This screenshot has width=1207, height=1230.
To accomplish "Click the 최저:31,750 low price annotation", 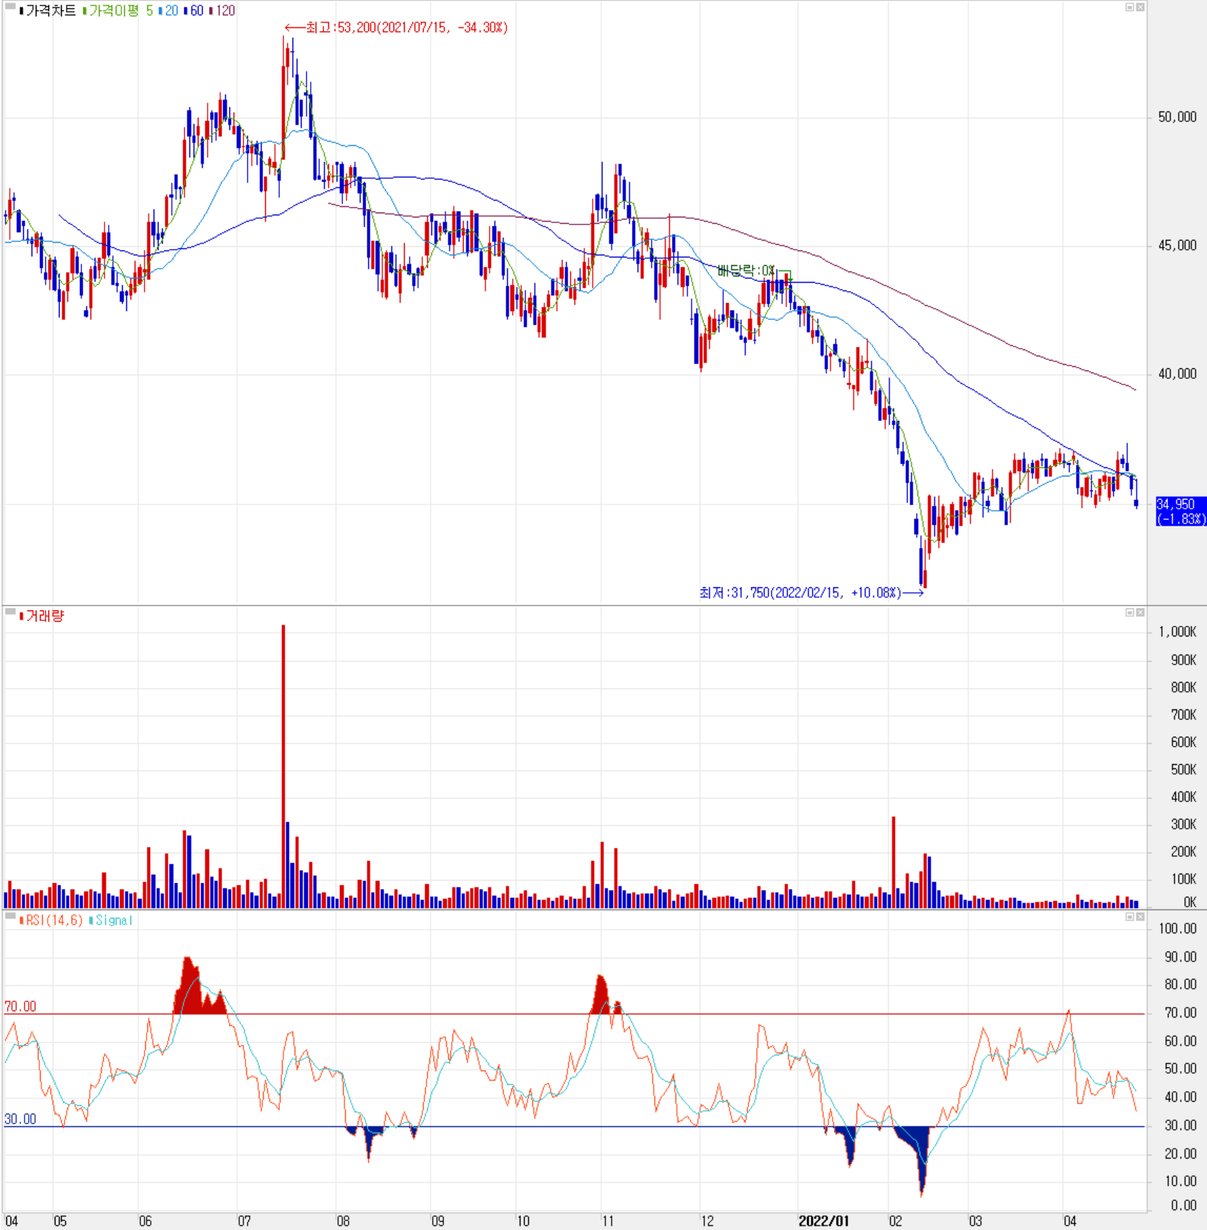I will point(811,593).
